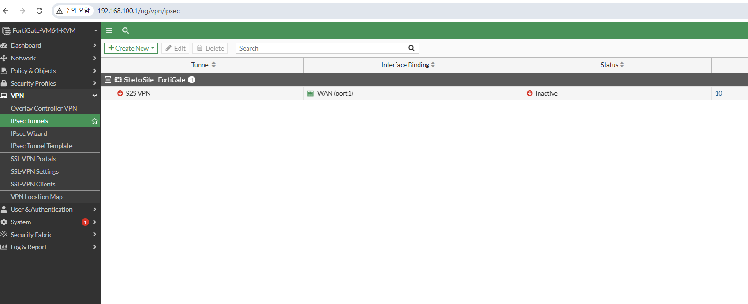Click the Edit button

[x=175, y=48]
